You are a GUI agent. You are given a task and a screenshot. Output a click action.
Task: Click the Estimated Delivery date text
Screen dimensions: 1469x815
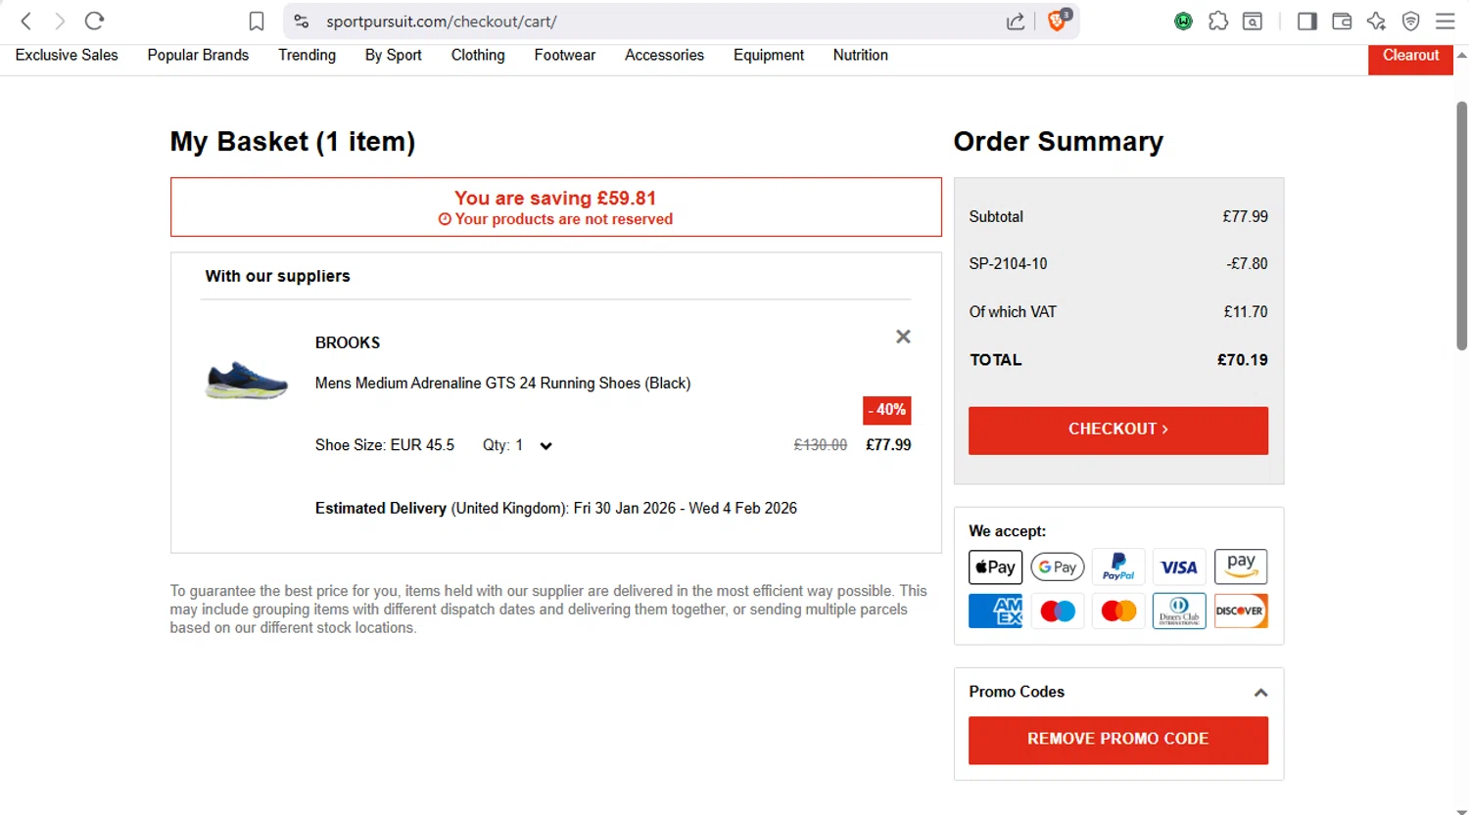(556, 509)
